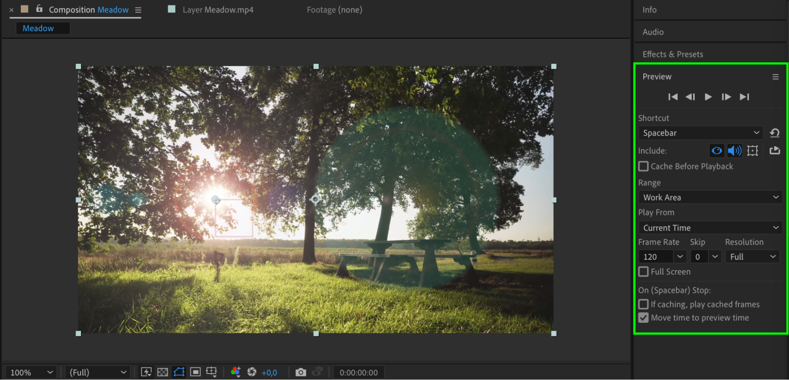
Task: Reset the preview shortcut settings
Action: [x=774, y=133]
